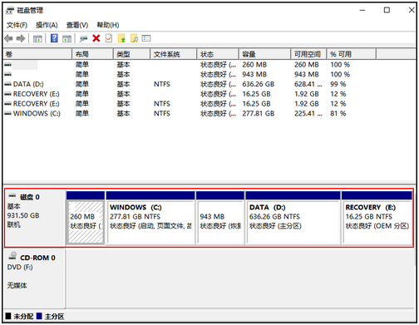Click the connect drive toolbar icon

click(83, 38)
